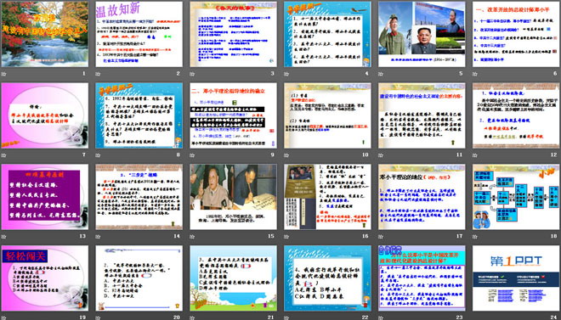561x320 pixels.
Task: Click animation star icon under slide 1
Action: (3, 74)
